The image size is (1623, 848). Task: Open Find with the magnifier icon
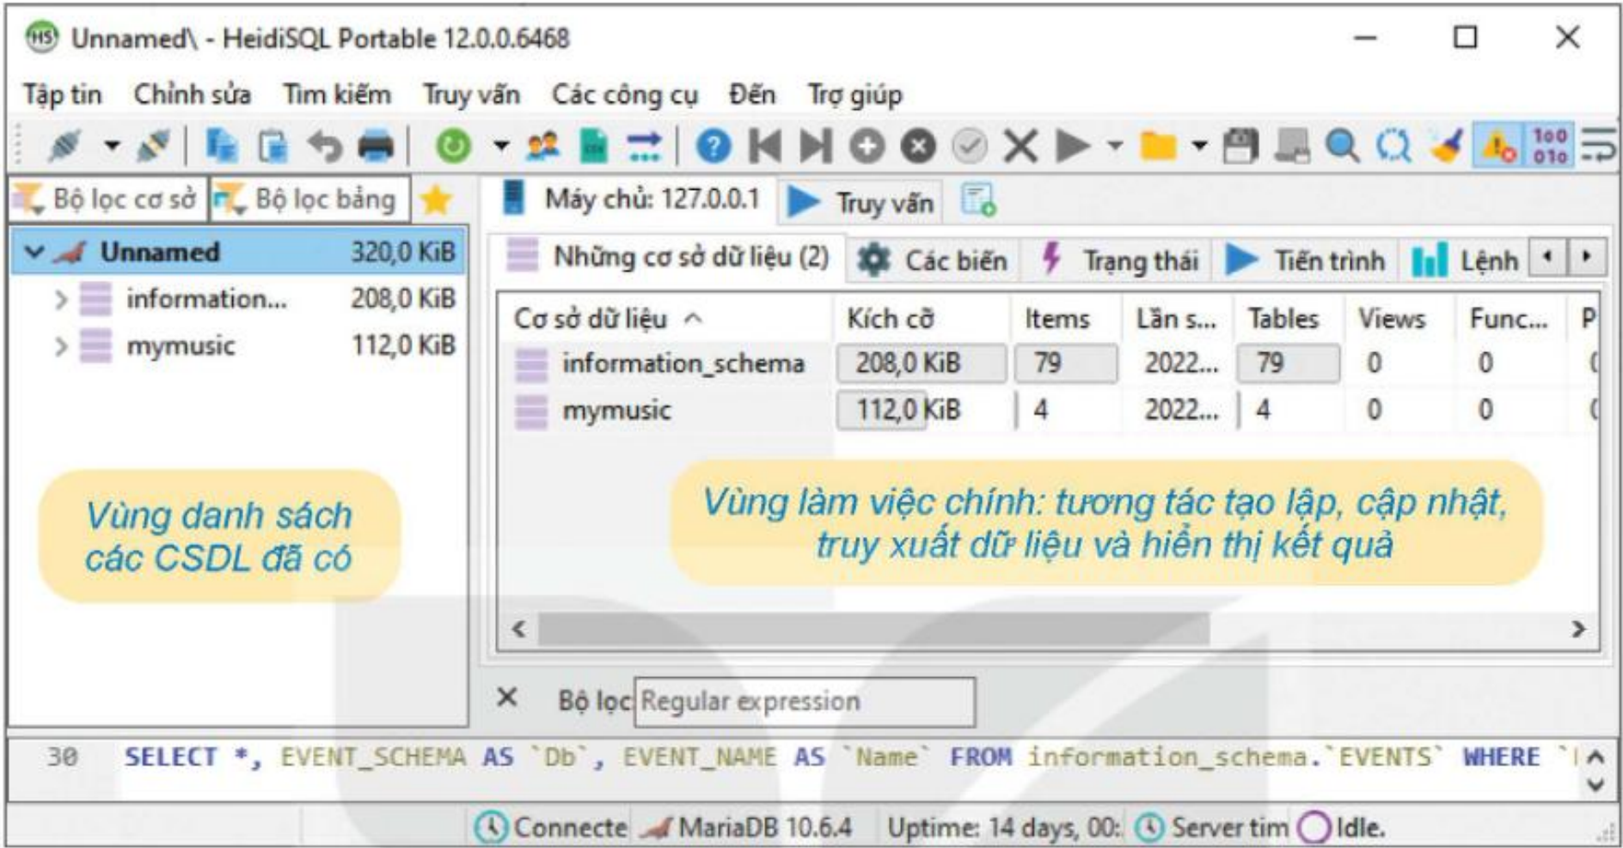[x=1343, y=146]
